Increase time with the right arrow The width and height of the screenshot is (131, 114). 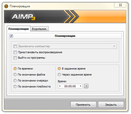81,86
